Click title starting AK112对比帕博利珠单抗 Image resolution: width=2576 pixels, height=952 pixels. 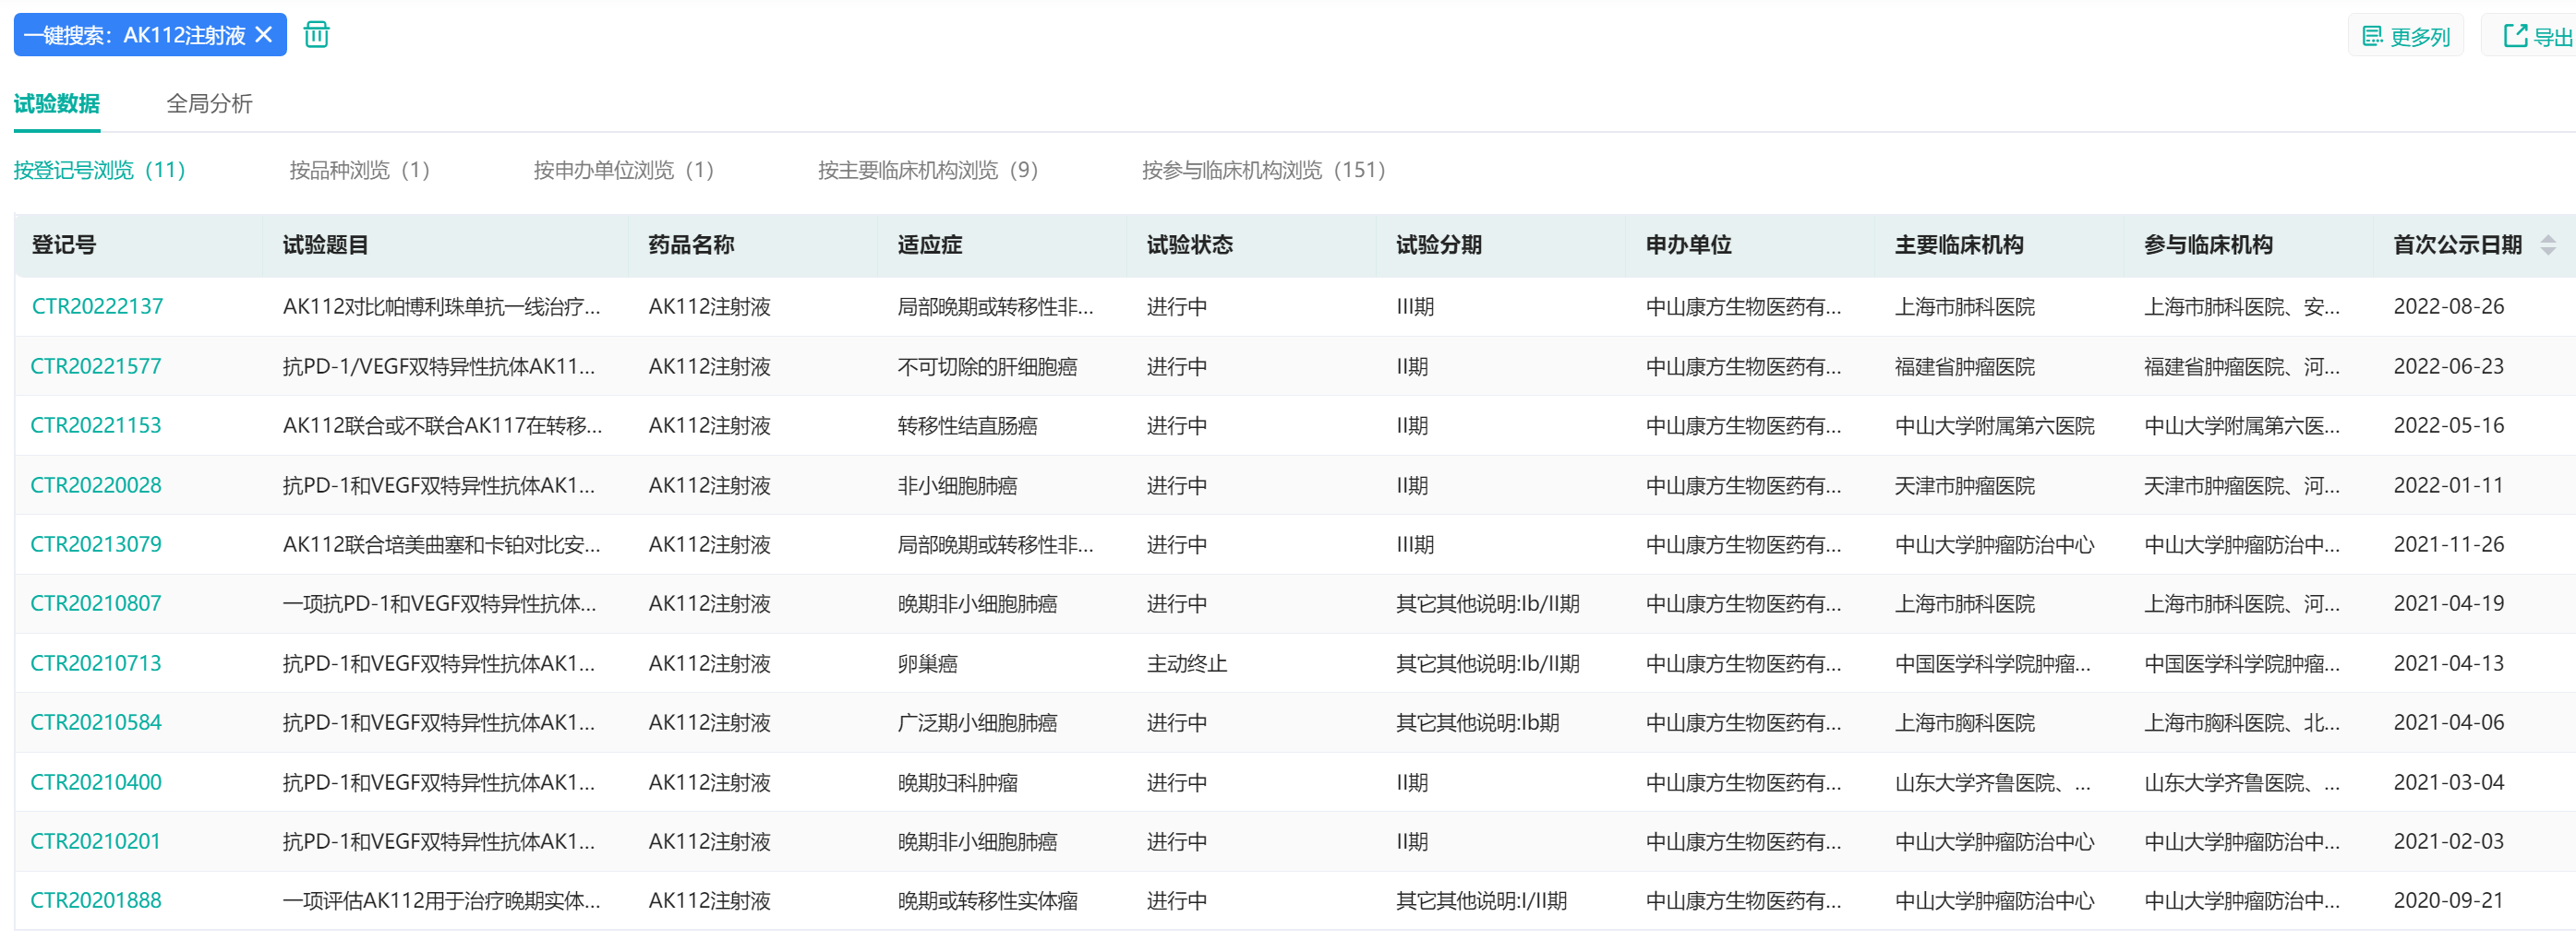click(442, 306)
